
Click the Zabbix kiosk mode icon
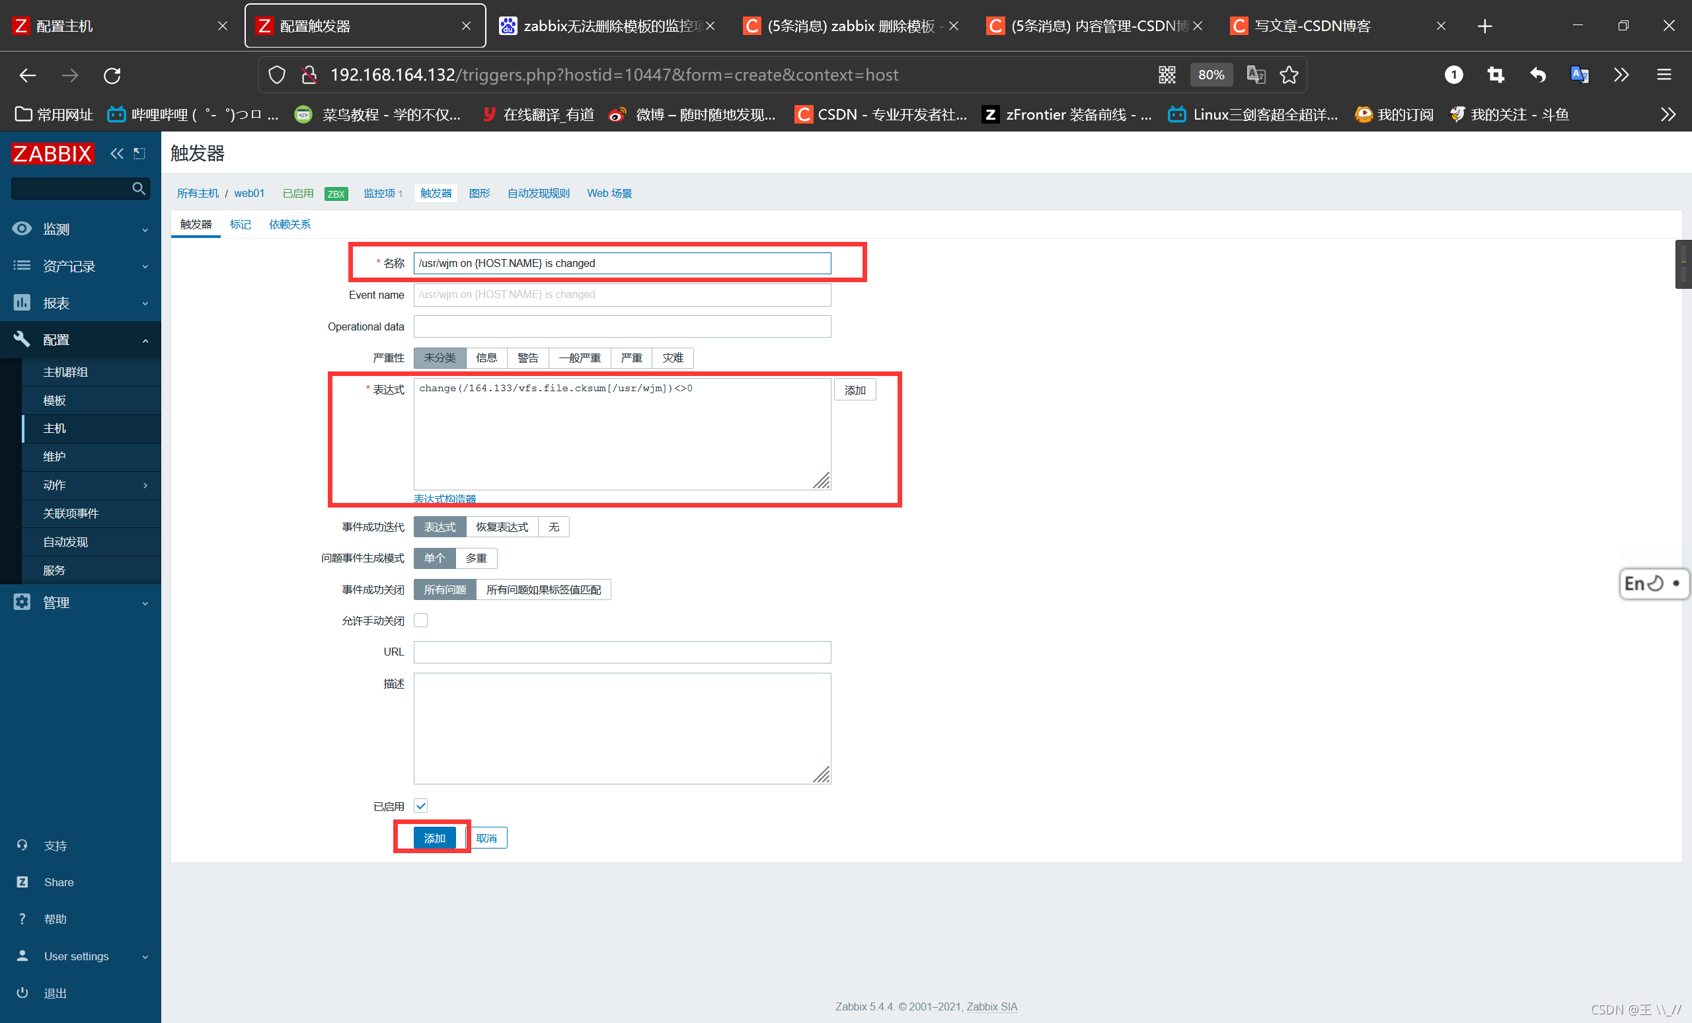(x=139, y=153)
